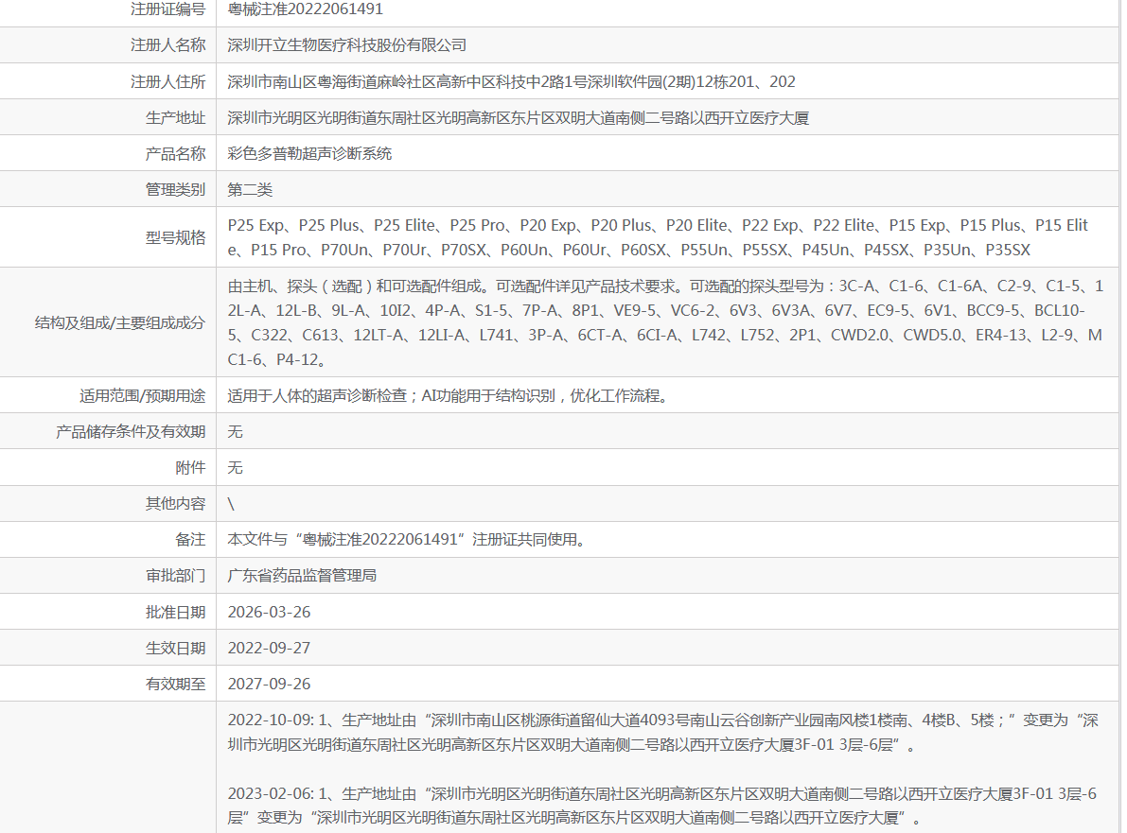Select product name 彩色多普勒超声诊断系统
This screenshot has height=833, width=1127.
point(309,154)
